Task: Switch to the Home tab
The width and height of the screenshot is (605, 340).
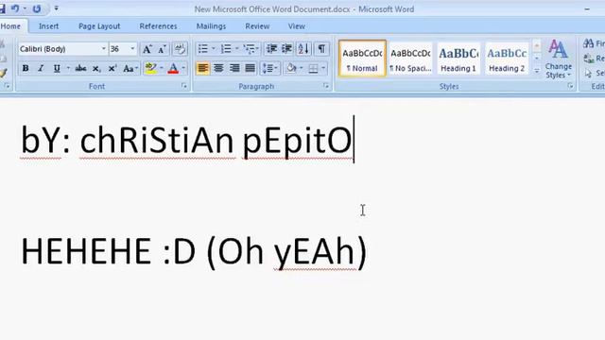Action: pos(10,26)
